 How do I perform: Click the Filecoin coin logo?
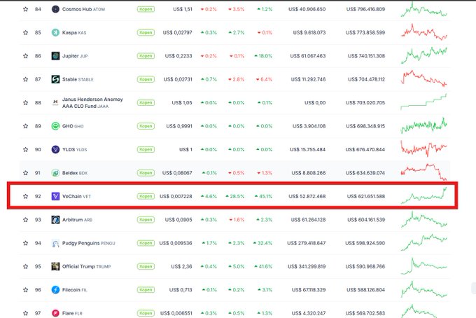(55, 290)
